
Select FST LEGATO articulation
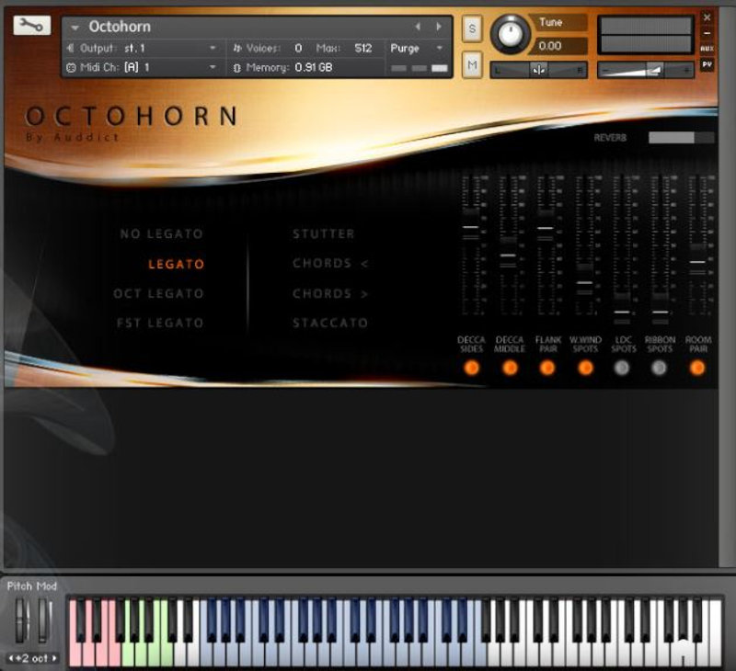tap(159, 323)
